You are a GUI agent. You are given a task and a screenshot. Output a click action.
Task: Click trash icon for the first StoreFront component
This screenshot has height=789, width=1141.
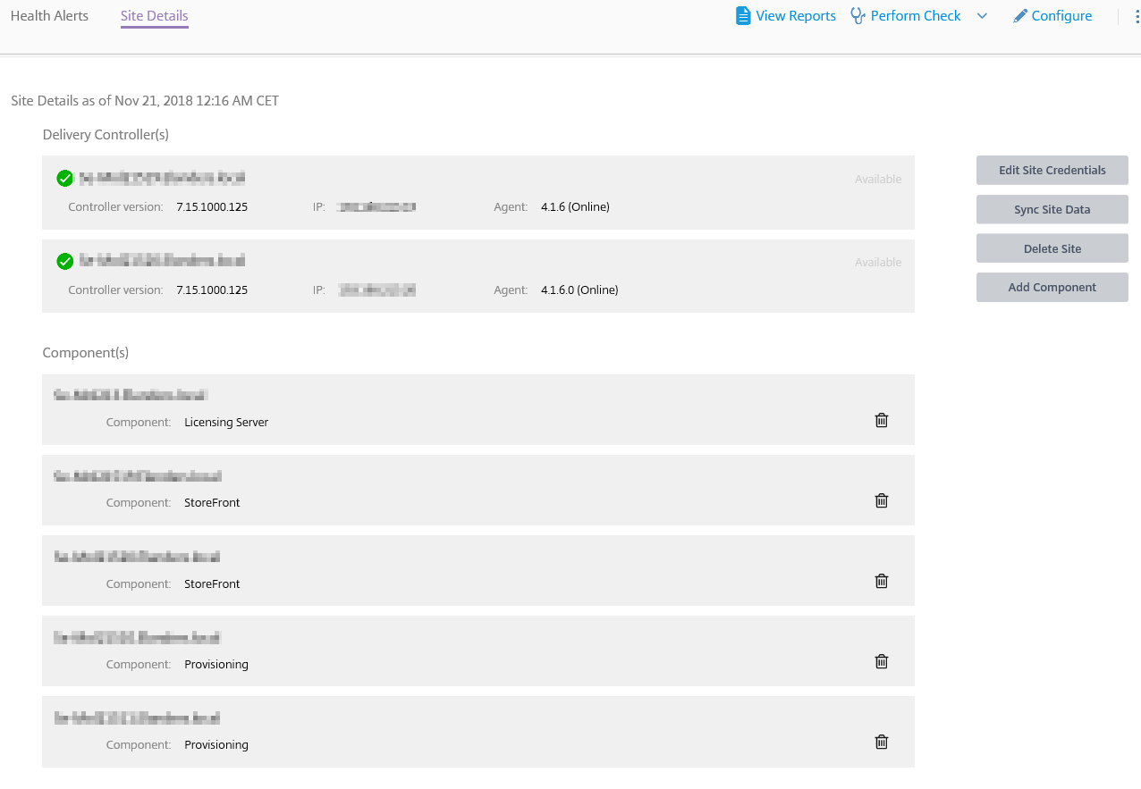pyautogui.click(x=881, y=500)
